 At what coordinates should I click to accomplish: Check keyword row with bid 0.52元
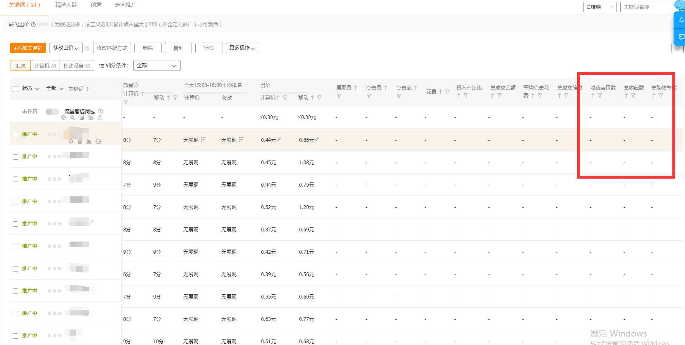pos(15,201)
